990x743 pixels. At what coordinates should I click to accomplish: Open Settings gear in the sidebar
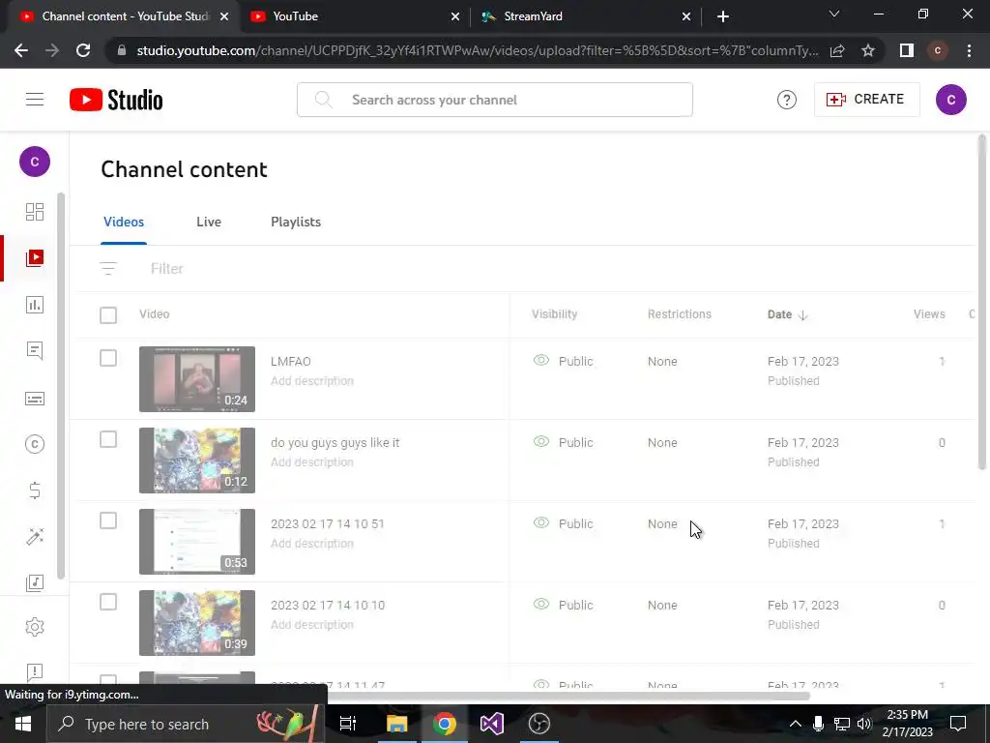click(x=35, y=627)
